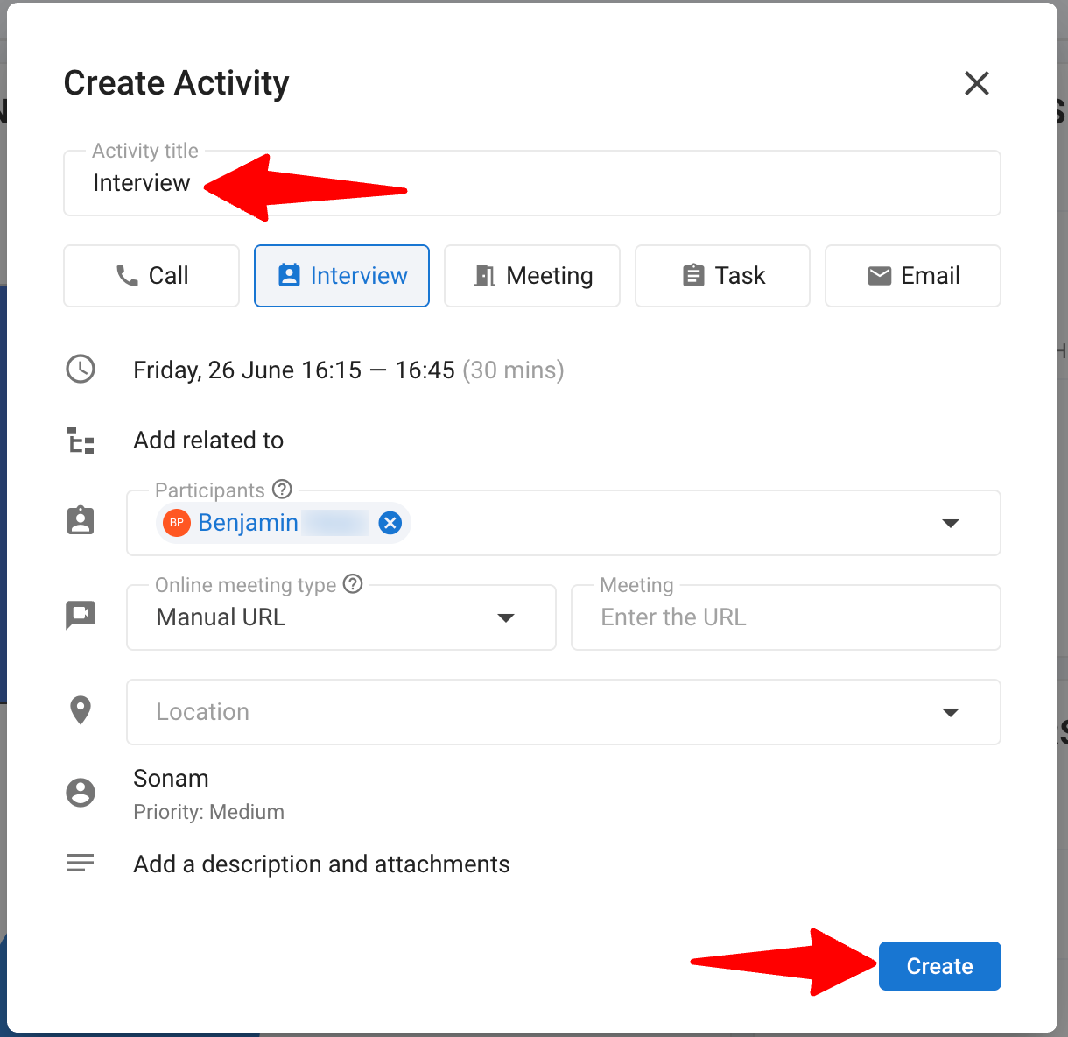The image size is (1068, 1037).
Task: Click Add related to
Action: pyautogui.click(x=208, y=441)
